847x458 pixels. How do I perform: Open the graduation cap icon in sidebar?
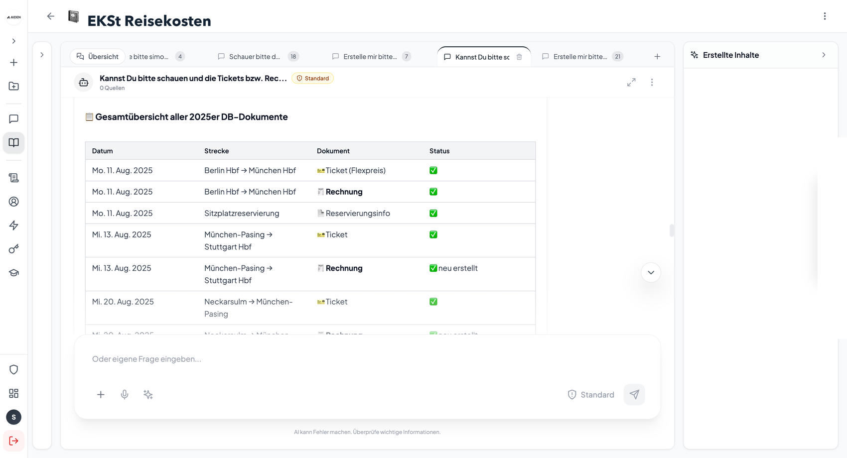[13, 273]
